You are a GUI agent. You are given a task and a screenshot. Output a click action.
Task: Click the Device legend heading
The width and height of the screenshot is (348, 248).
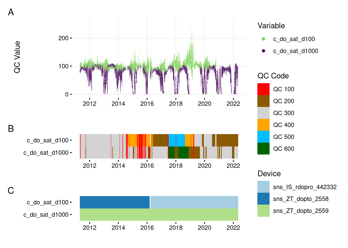(x=269, y=174)
